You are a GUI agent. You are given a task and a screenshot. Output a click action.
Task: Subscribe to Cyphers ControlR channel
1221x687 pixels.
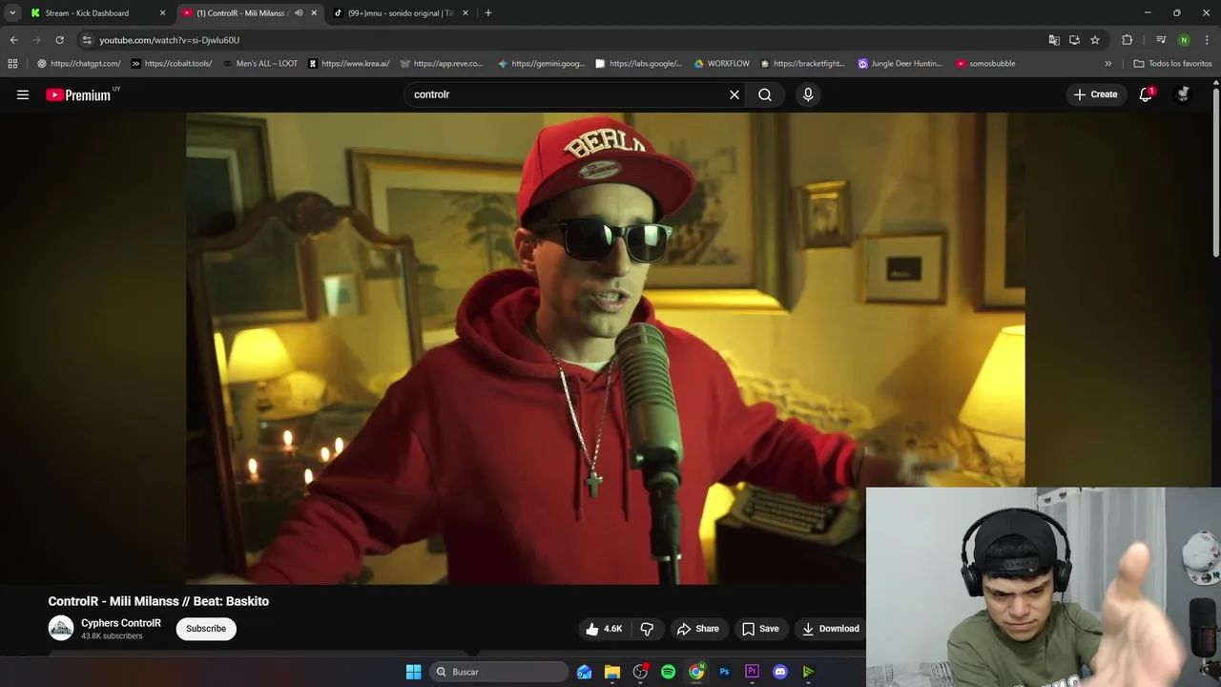tap(206, 629)
